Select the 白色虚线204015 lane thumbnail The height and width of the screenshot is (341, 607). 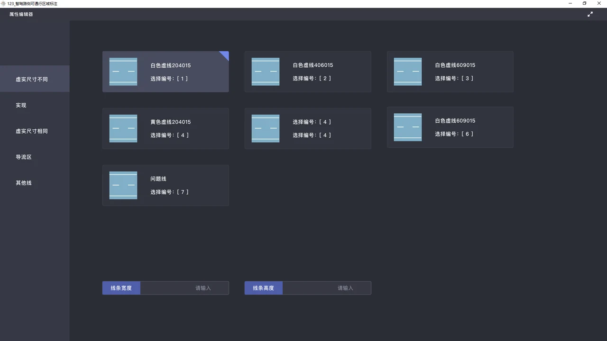[x=123, y=72]
